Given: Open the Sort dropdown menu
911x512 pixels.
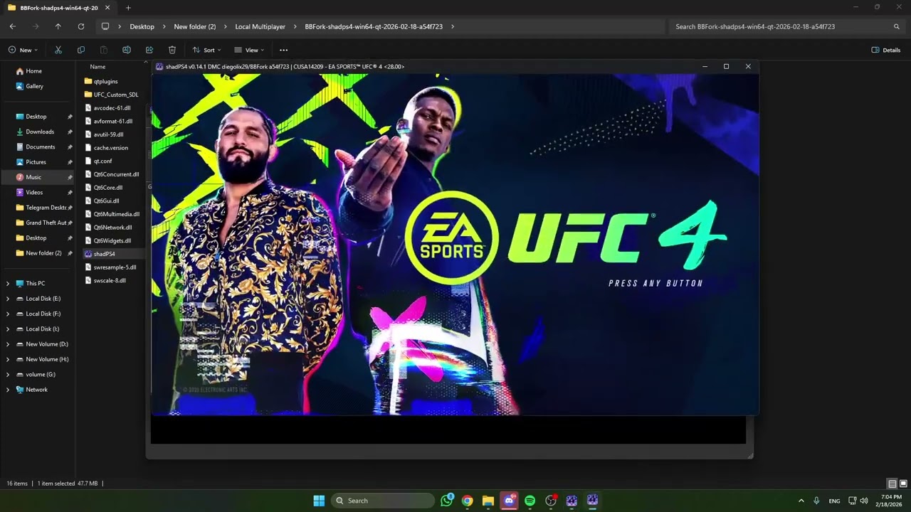Looking at the screenshot, I should tap(206, 50).
